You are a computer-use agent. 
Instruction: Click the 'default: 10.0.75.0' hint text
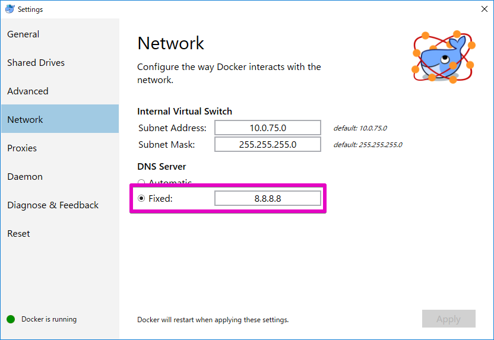pyautogui.click(x=360, y=128)
